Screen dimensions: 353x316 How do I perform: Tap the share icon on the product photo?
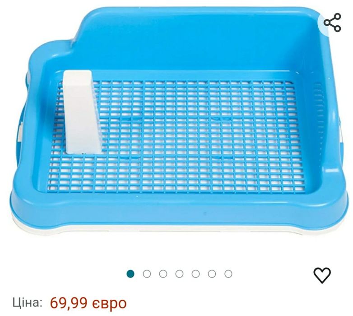(x=332, y=22)
